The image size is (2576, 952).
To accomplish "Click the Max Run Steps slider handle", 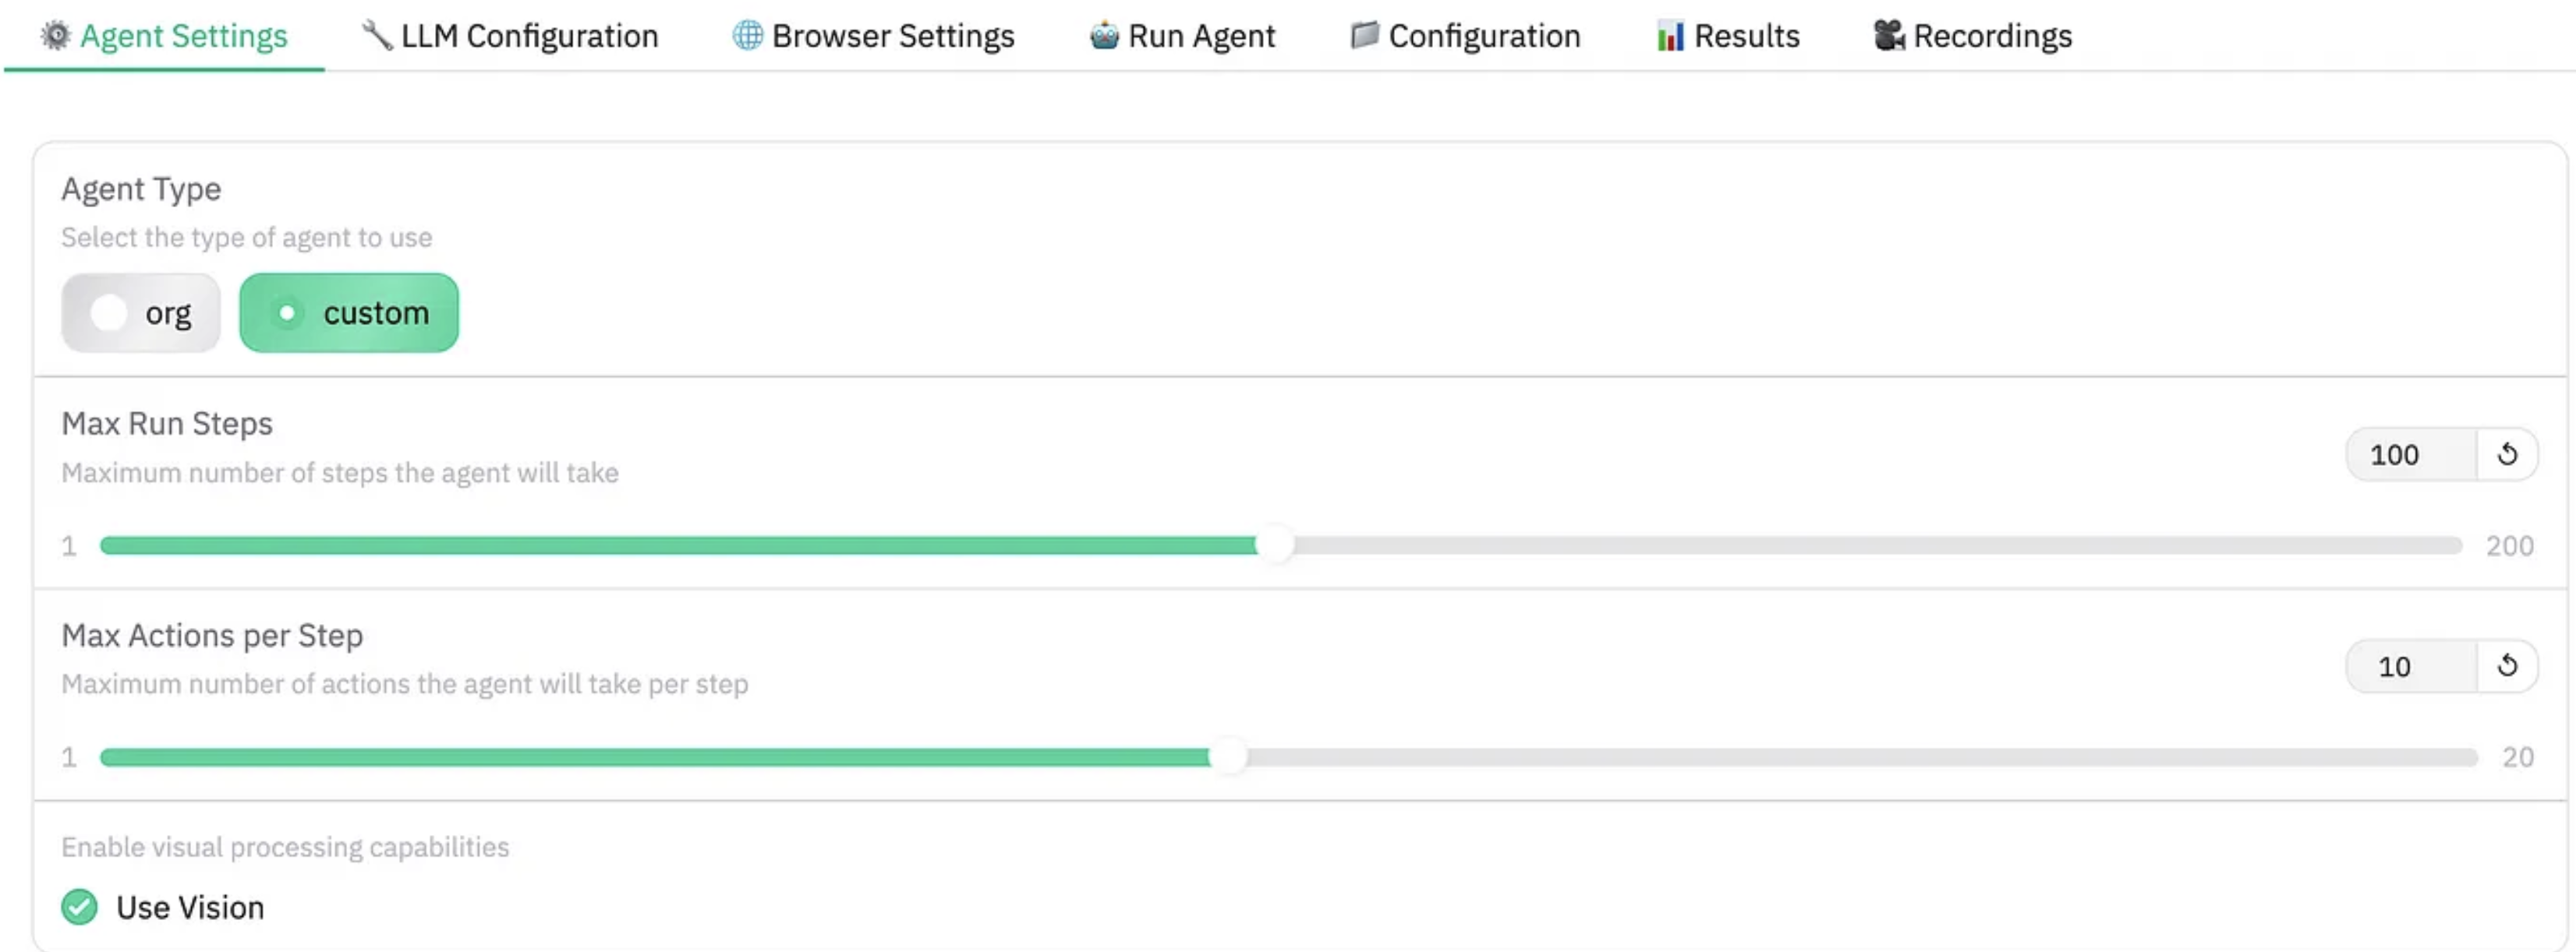I will 1275,545.
